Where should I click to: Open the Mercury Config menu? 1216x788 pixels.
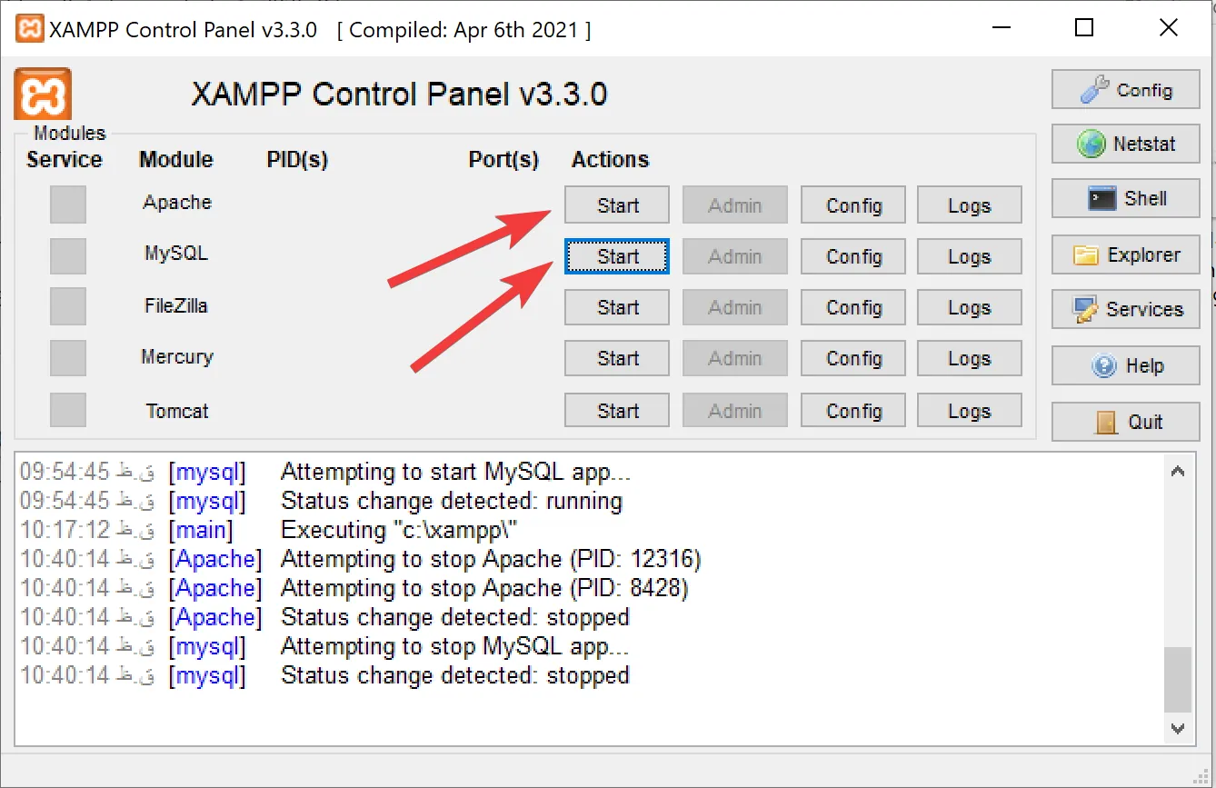tap(853, 358)
